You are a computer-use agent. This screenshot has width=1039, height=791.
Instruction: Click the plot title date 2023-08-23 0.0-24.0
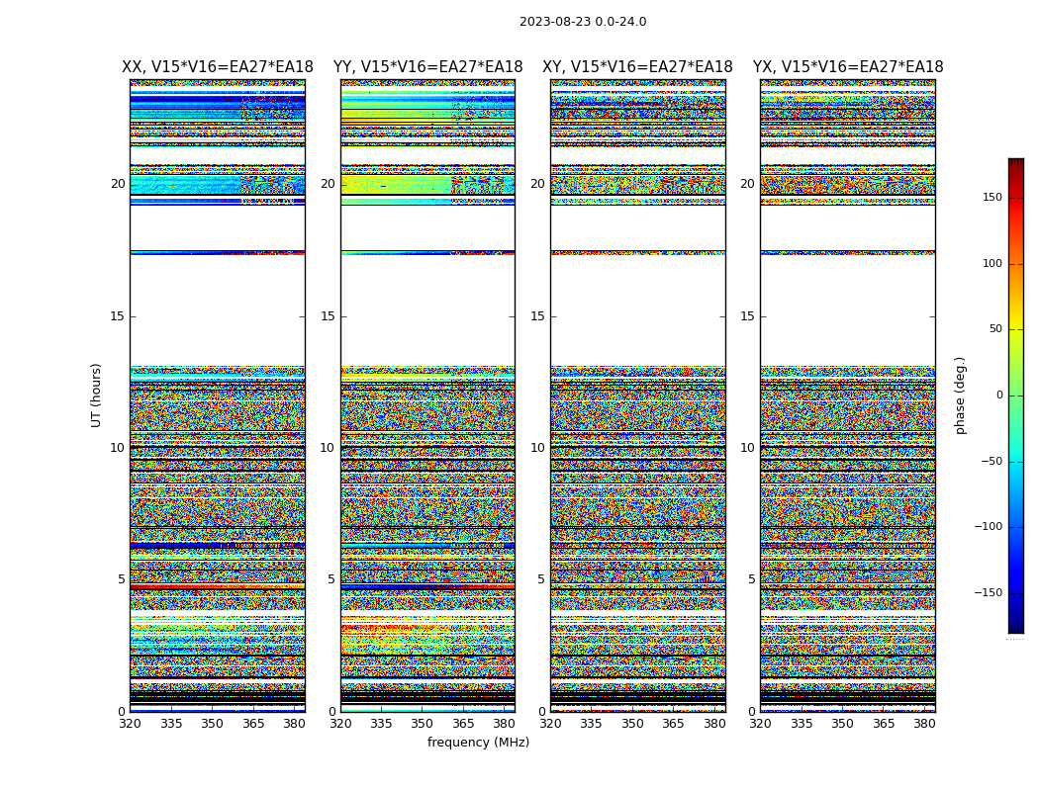click(583, 22)
